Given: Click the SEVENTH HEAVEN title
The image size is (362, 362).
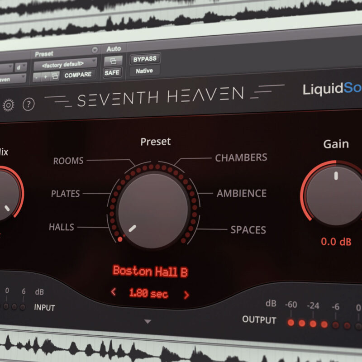Looking at the screenshot, I should (161, 97).
